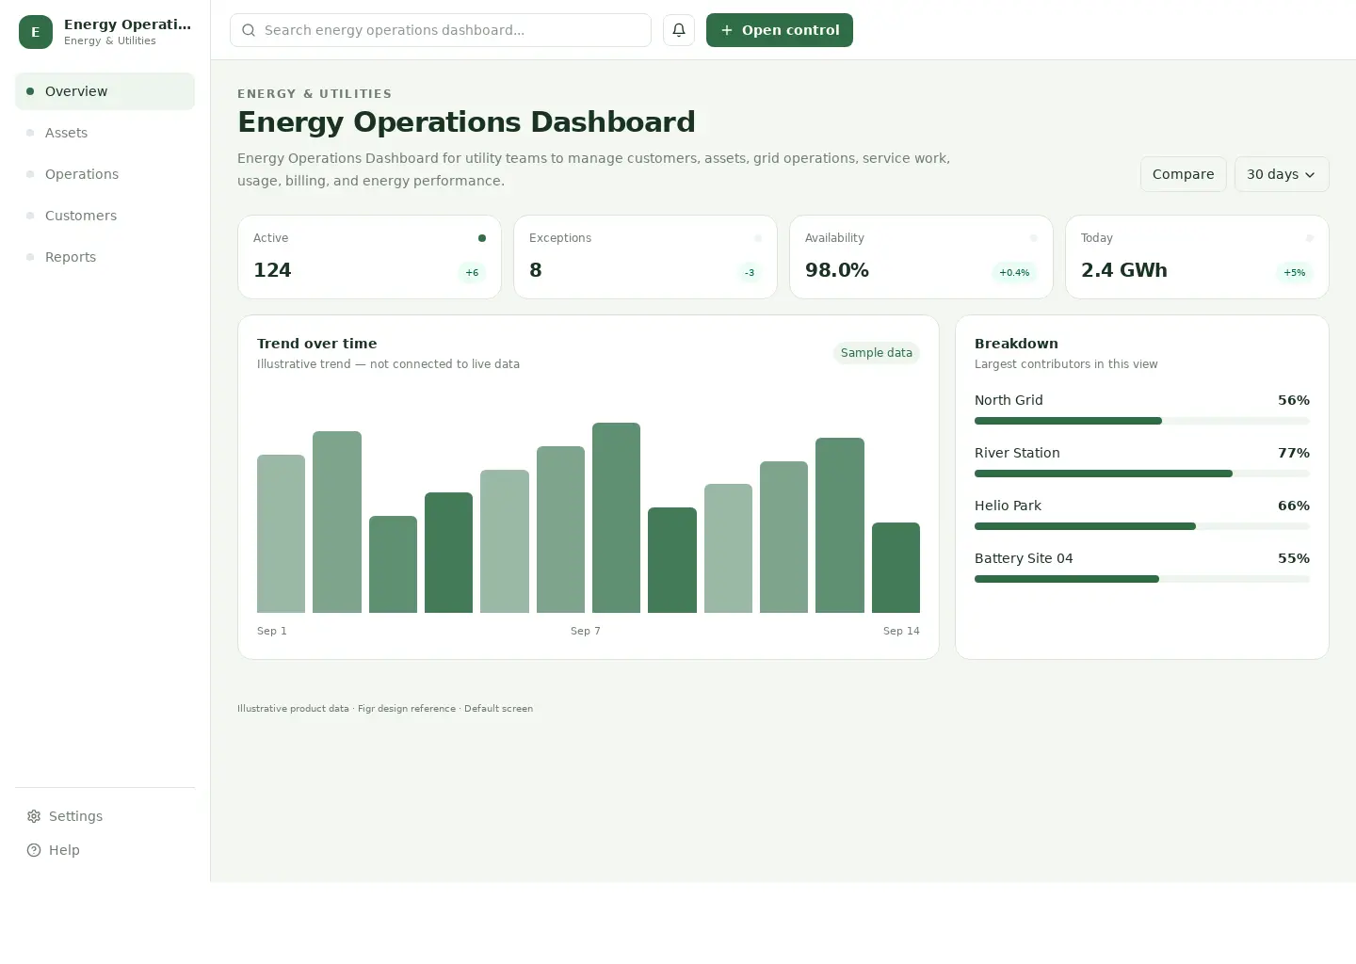This screenshot has height=964, width=1356.
Task: Focus the search energy operations field
Action: click(x=441, y=30)
